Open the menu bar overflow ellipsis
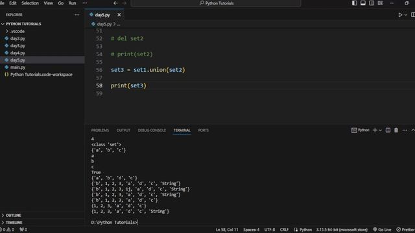Image resolution: width=415 pixels, height=233 pixels. (x=85, y=3)
